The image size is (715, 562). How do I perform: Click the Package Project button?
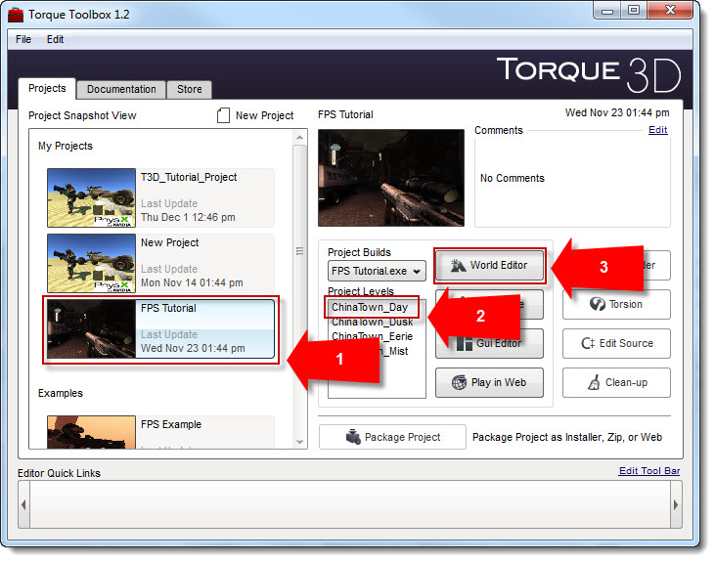[392, 437]
